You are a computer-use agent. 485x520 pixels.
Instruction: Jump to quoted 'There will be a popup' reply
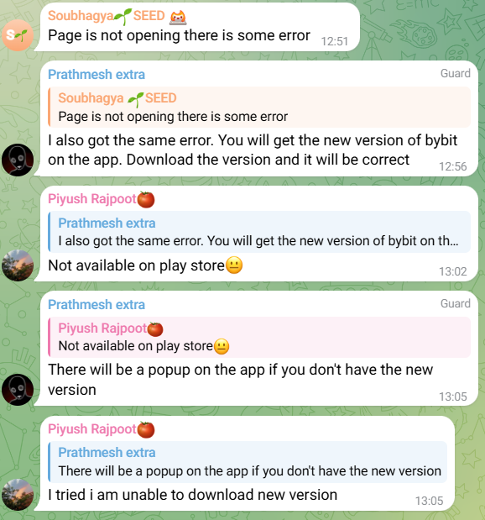tap(248, 462)
